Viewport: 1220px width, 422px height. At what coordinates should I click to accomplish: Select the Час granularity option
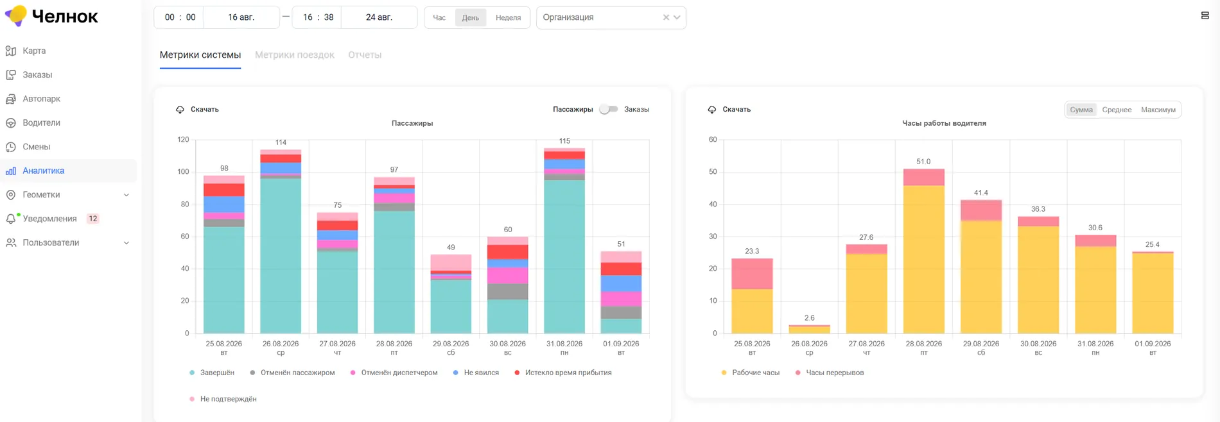pyautogui.click(x=439, y=18)
